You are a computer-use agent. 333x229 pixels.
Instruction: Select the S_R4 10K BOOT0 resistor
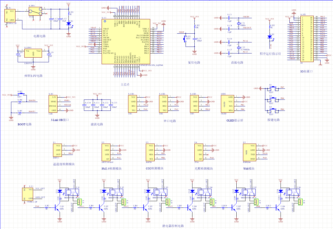(x=20, y=102)
